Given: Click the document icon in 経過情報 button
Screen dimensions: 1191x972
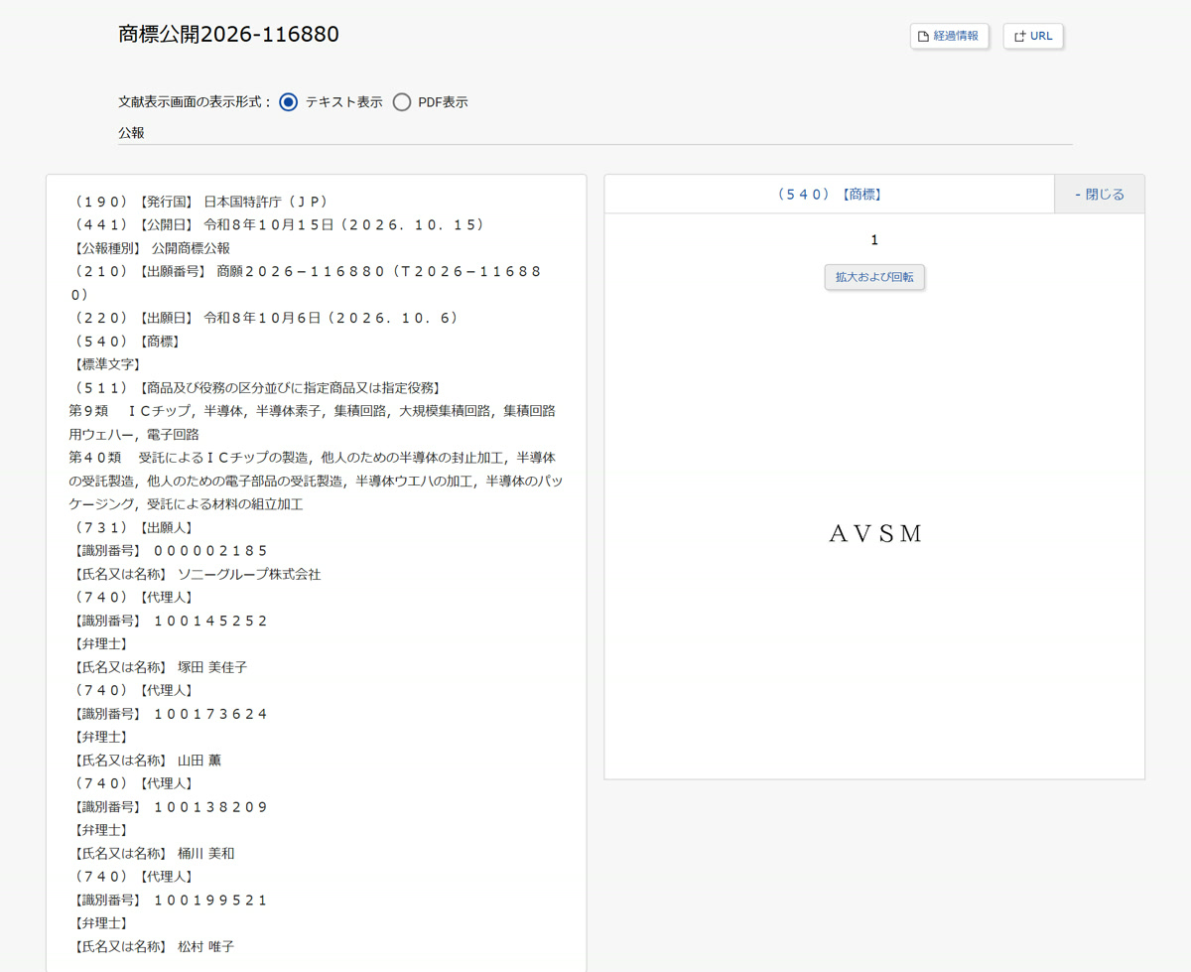Looking at the screenshot, I should coord(923,37).
